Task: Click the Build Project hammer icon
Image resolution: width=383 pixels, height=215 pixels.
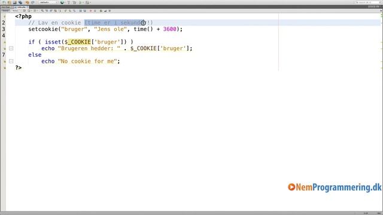Action: click(69, 2)
